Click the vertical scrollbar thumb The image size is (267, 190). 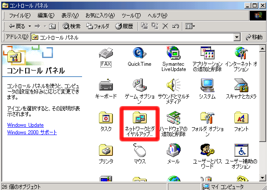[262, 97]
